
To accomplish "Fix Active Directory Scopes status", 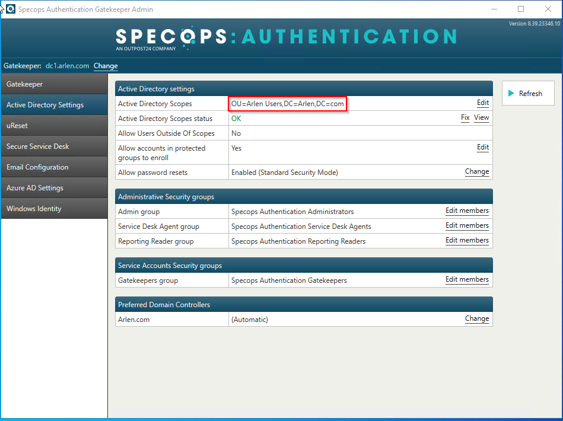I will 465,118.
